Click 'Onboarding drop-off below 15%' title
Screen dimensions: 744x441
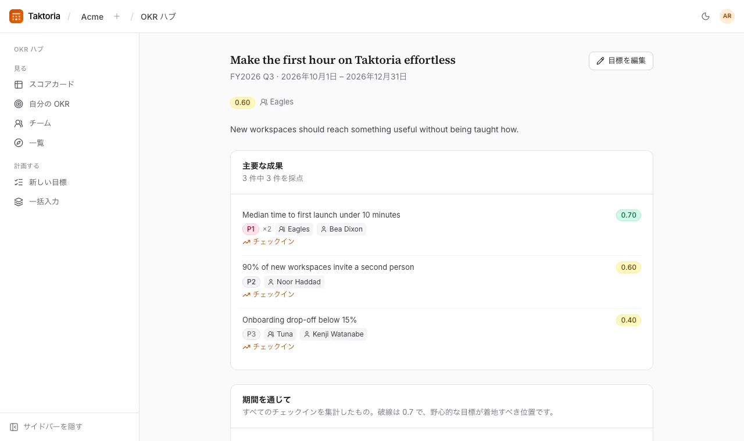point(299,320)
